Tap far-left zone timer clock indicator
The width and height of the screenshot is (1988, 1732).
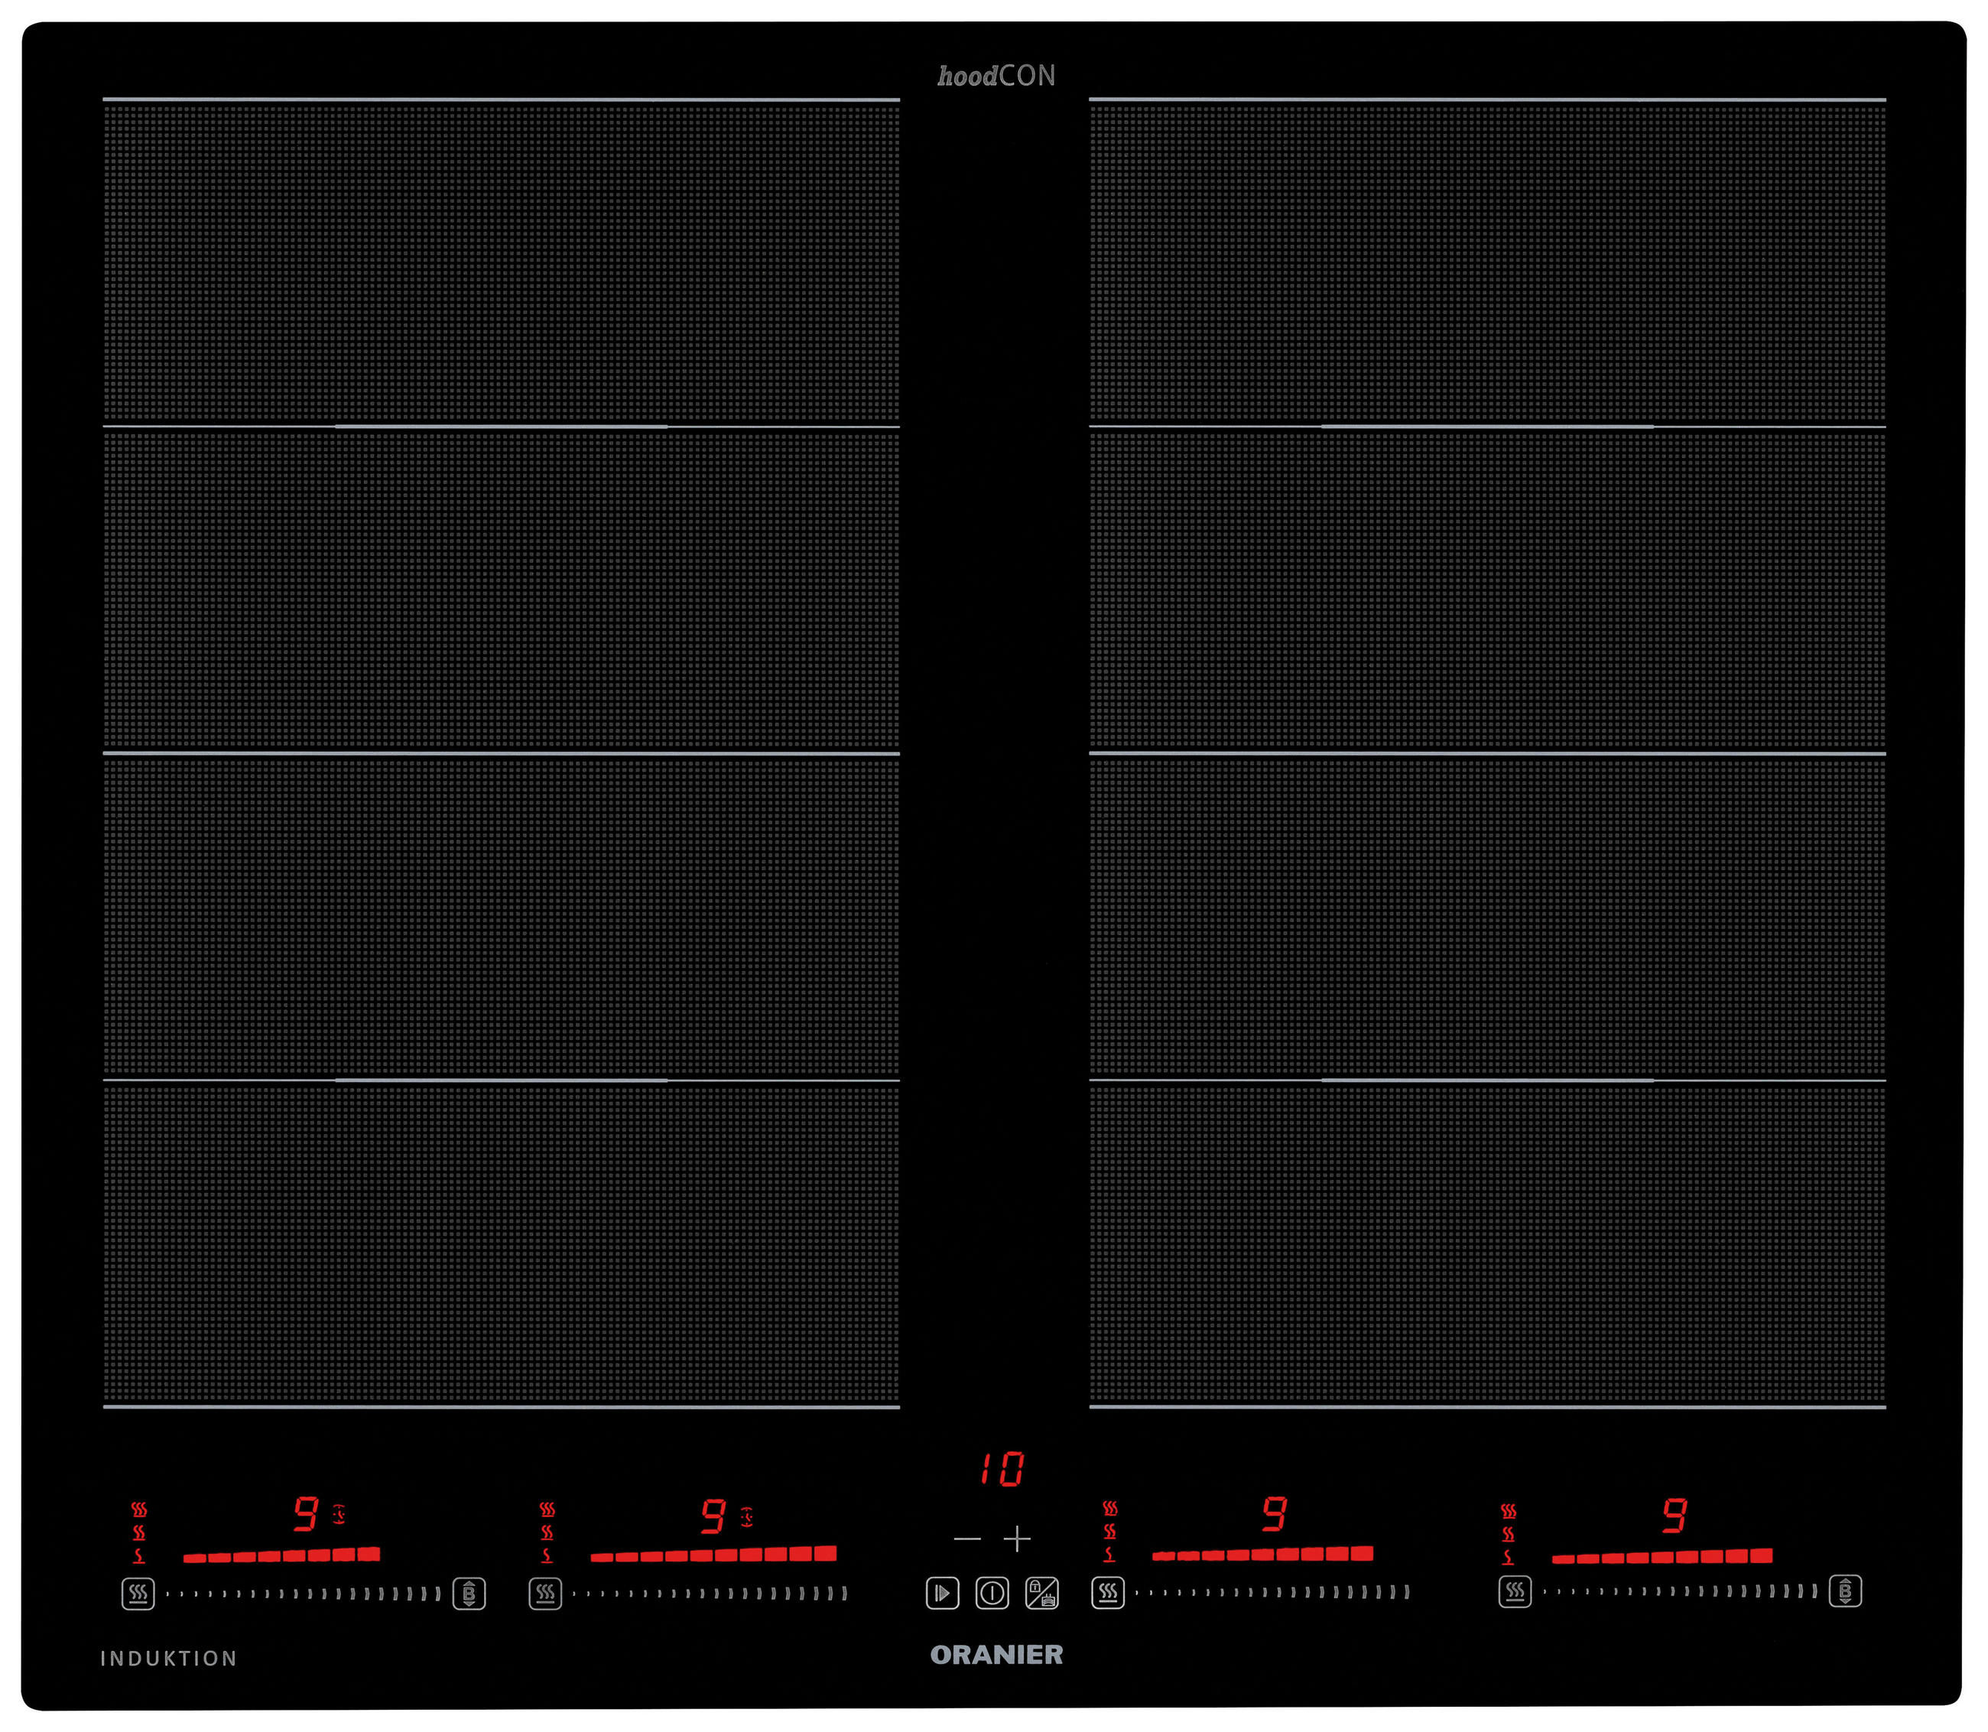(339, 1513)
